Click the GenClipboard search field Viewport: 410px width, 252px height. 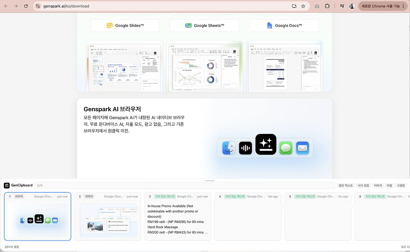184,186
